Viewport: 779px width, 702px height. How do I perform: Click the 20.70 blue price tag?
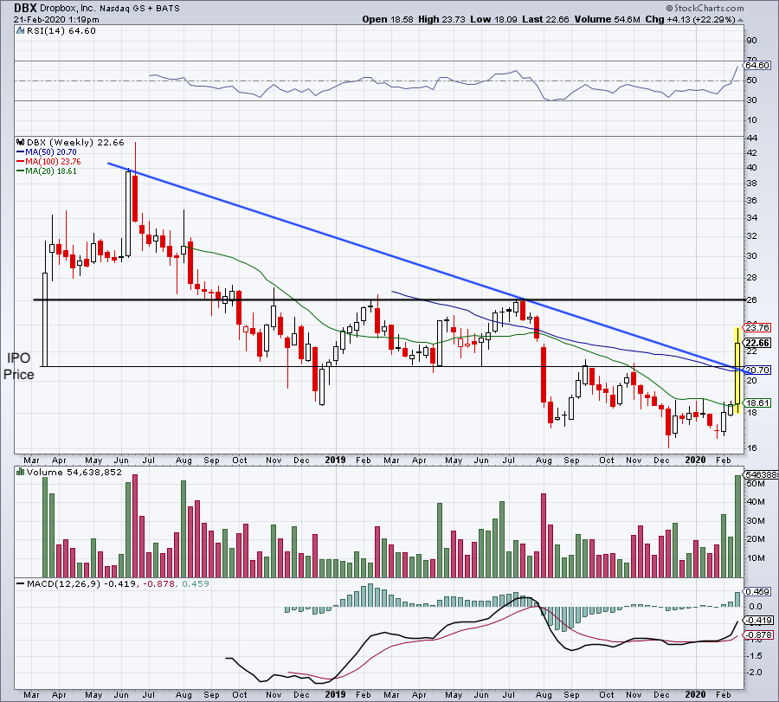tap(756, 370)
